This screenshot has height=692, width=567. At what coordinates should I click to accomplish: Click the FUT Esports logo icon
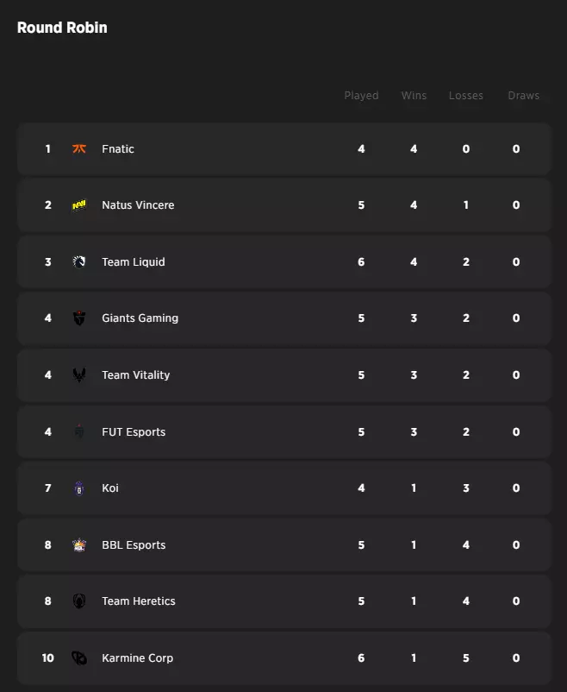[79, 432]
